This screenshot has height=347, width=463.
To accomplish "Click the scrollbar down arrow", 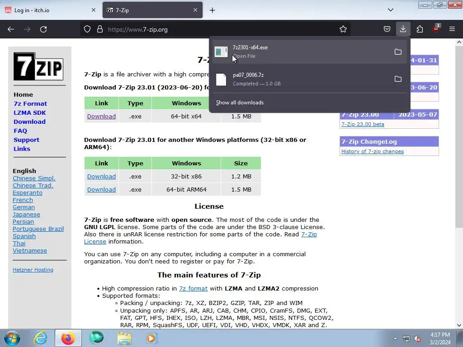I will 459,325.
